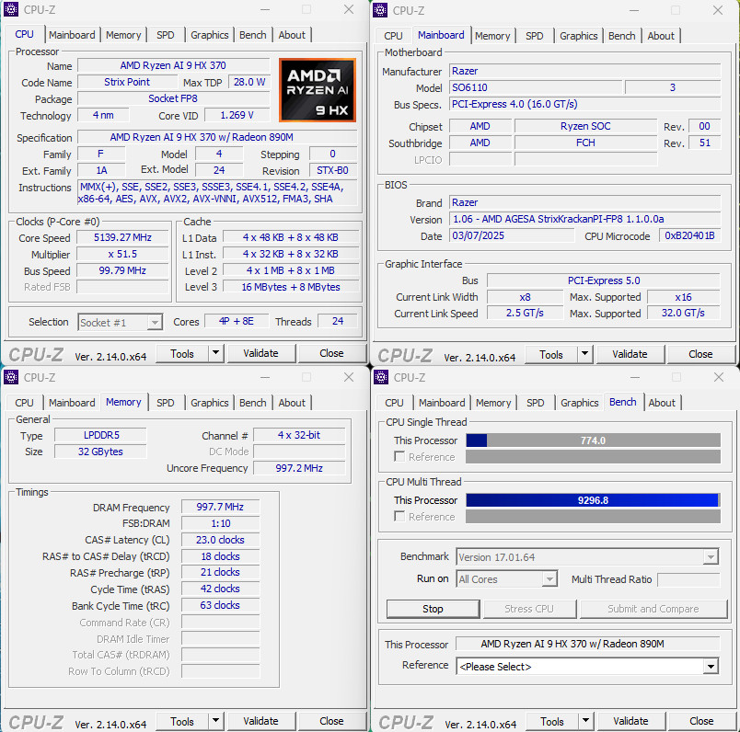Click CPU Name field AMD Ryzen AI 9 HX 370
The width and height of the screenshot is (740, 732).
[x=173, y=65]
